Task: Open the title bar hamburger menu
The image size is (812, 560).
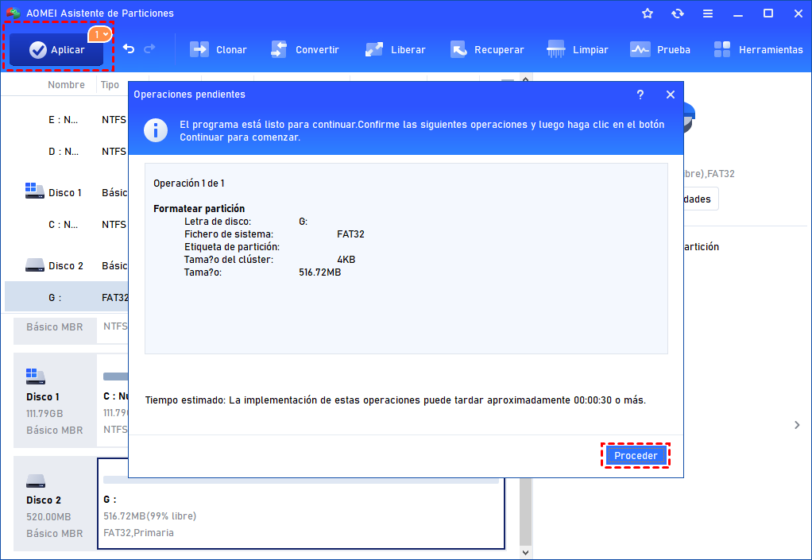Action: pos(707,14)
